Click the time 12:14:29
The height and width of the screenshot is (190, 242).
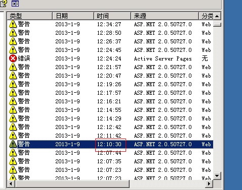click(x=109, y=118)
